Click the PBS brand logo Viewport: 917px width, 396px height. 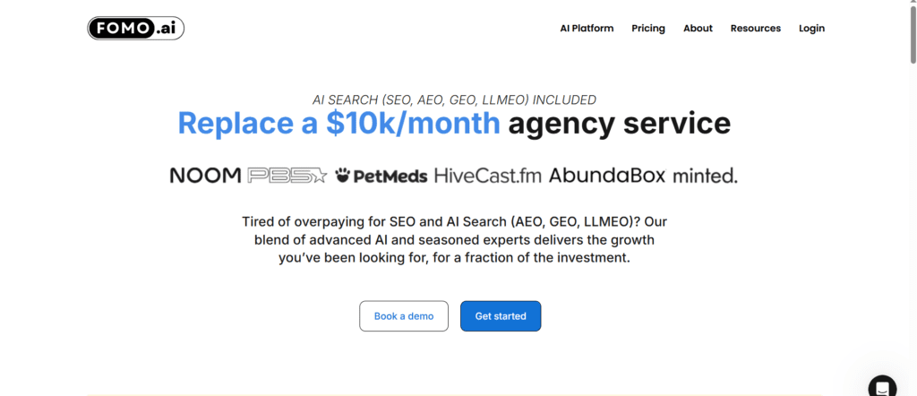click(x=287, y=176)
